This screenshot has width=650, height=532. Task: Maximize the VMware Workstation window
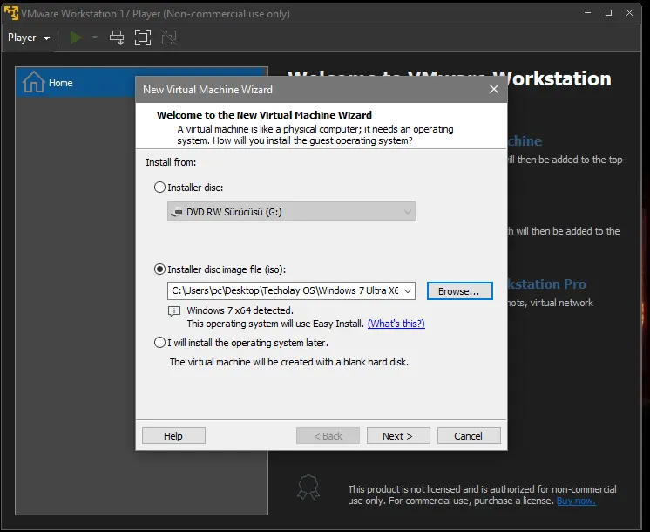tap(608, 13)
